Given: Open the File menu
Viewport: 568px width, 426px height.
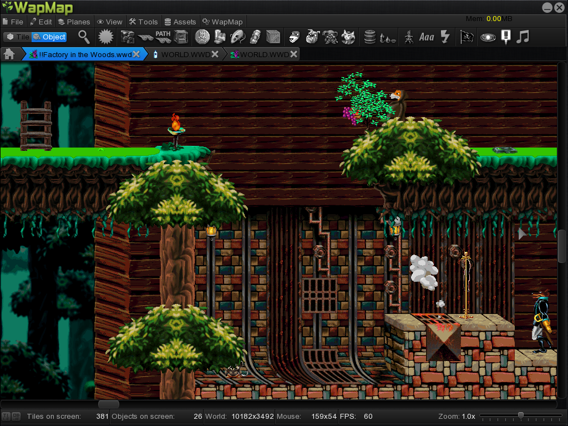Looking at the screenshot, I should coord(13,22).
